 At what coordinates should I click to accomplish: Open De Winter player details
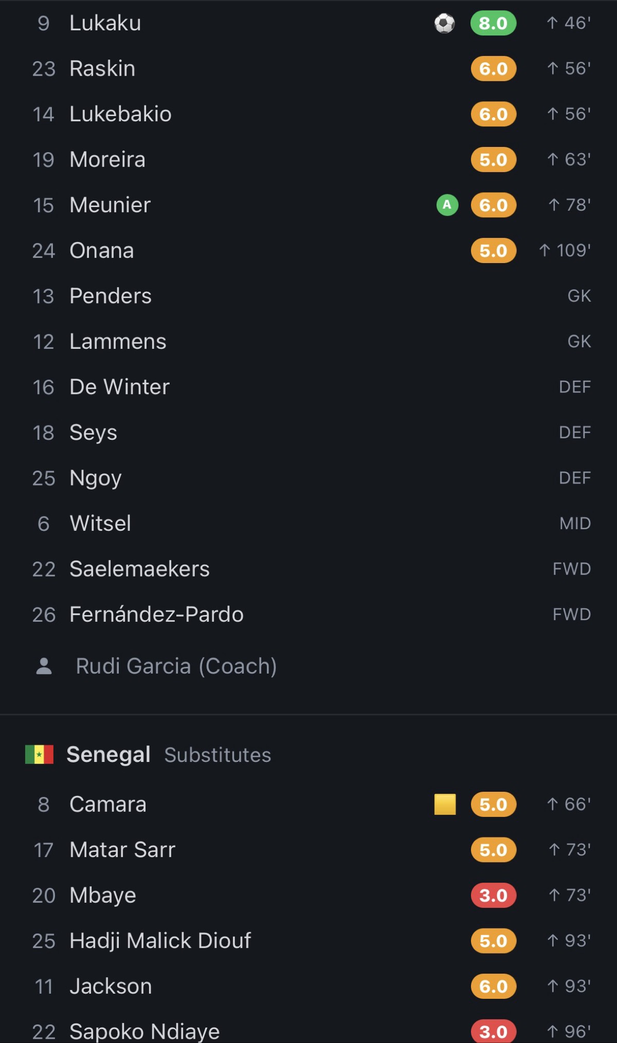[308, 387]
